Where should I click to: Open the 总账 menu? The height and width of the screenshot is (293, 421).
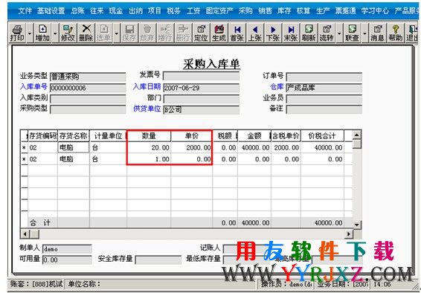coord(78,10)
